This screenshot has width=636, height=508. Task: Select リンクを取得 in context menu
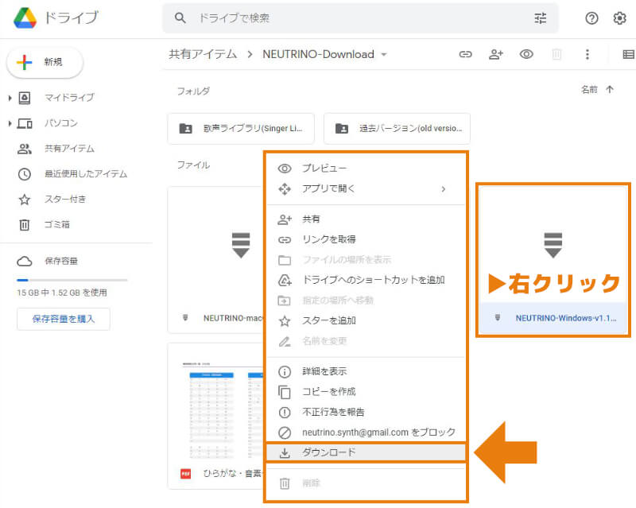(366, 239)
